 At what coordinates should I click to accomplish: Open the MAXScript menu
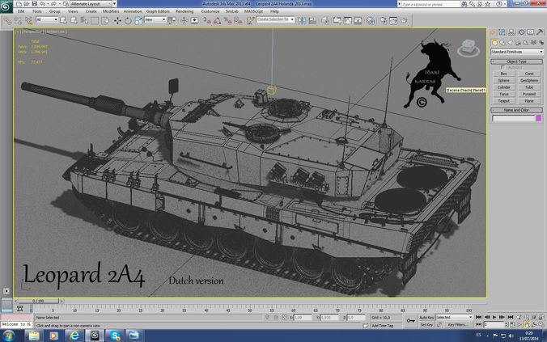click(253, 11)
